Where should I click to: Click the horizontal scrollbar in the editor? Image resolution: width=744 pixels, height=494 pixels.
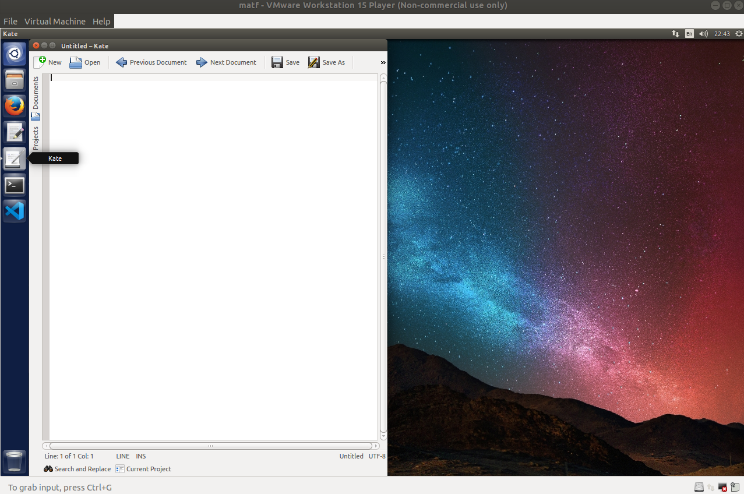210,446
